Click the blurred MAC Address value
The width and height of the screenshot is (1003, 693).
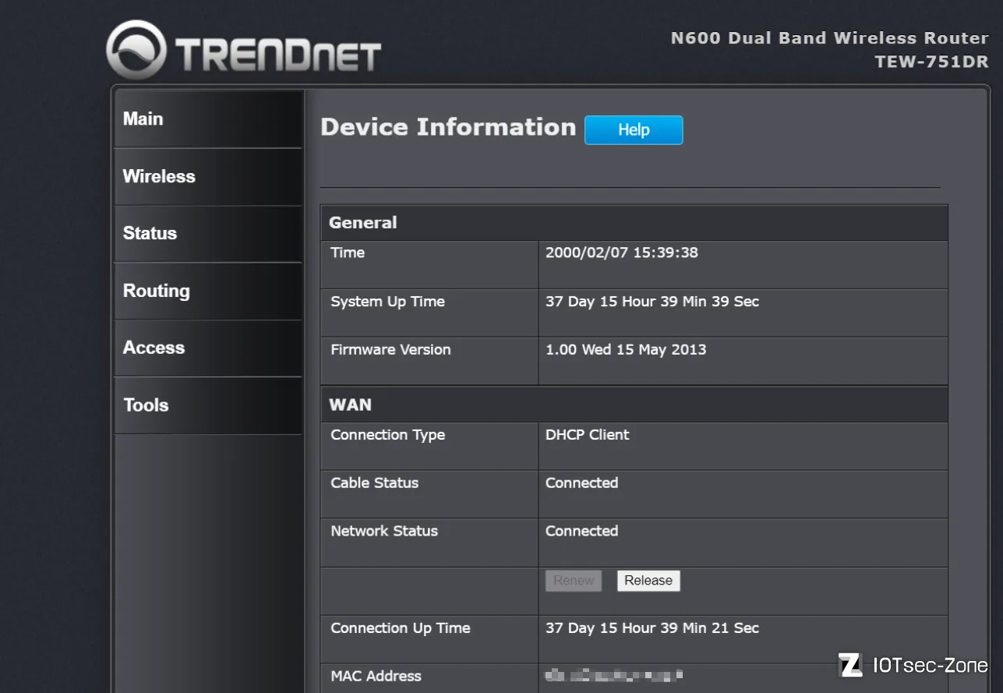point(614,675)
